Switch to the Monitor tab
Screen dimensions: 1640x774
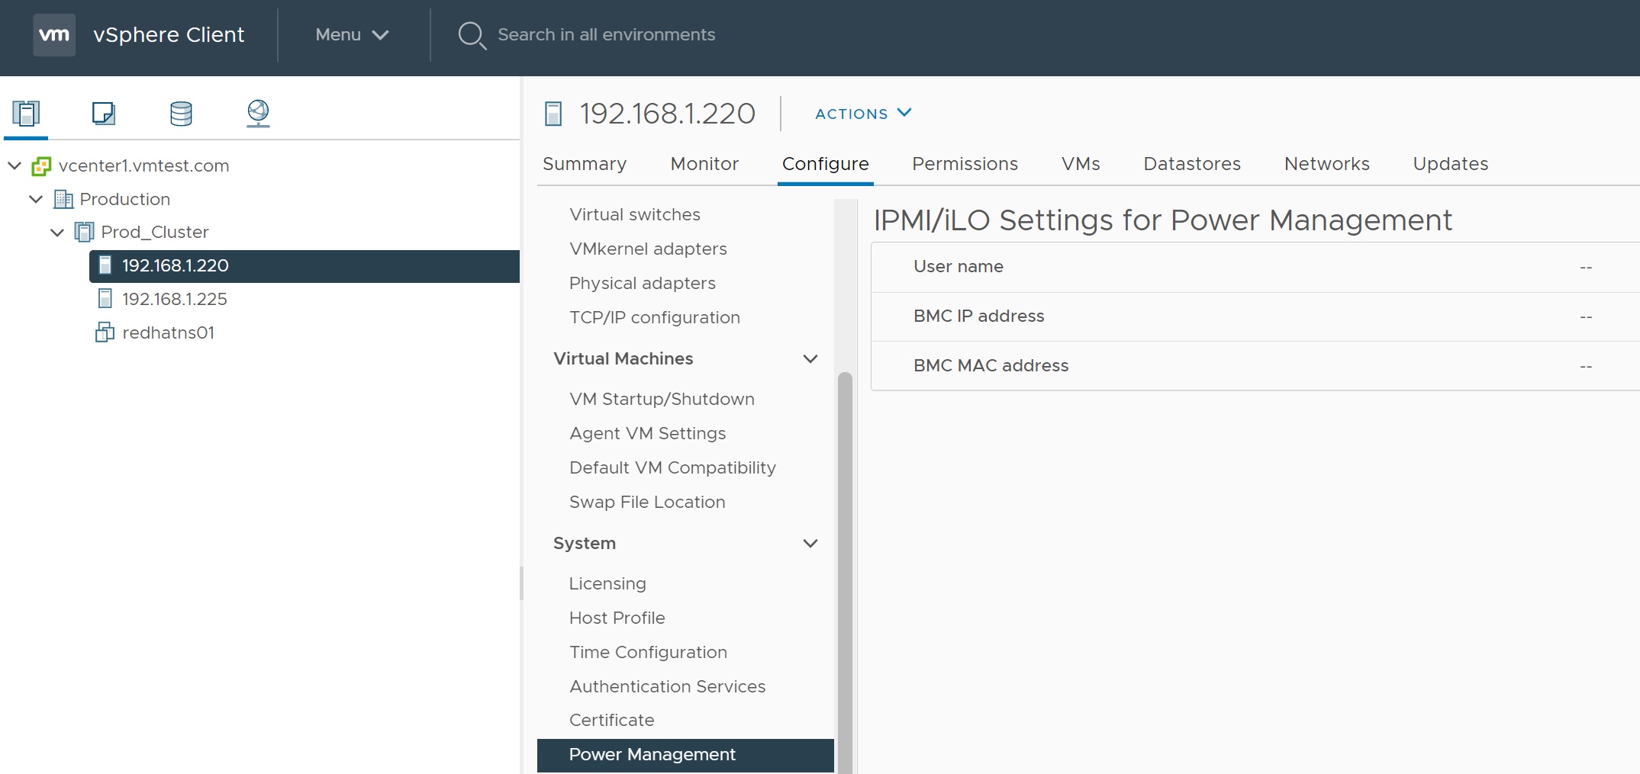[704, 164]
